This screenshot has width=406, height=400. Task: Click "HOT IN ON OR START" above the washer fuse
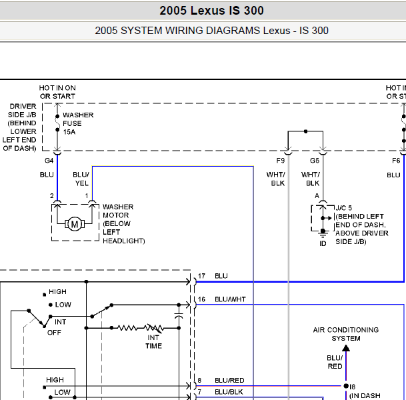(x=57, y=92)
